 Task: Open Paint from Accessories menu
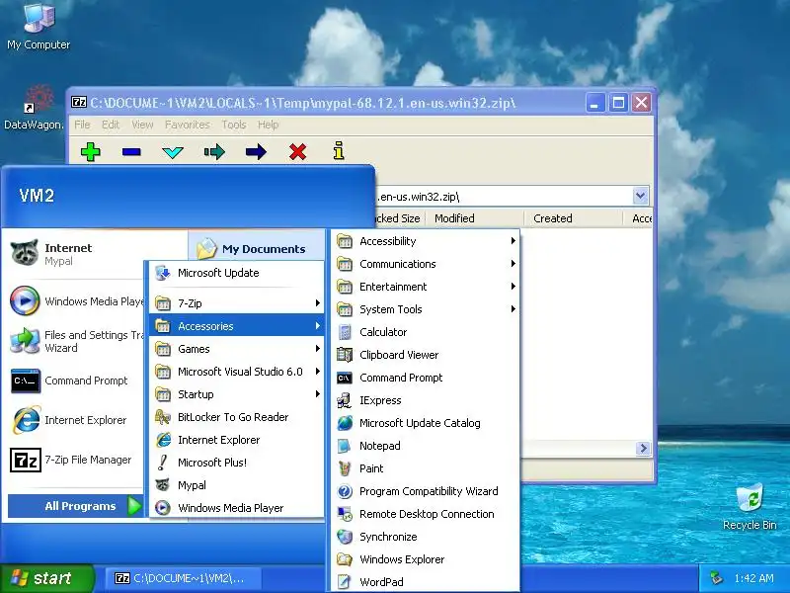tap(426, 468)
